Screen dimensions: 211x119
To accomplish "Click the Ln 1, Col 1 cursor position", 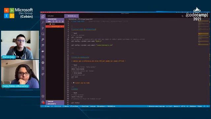I will click(x=169, y=106).
